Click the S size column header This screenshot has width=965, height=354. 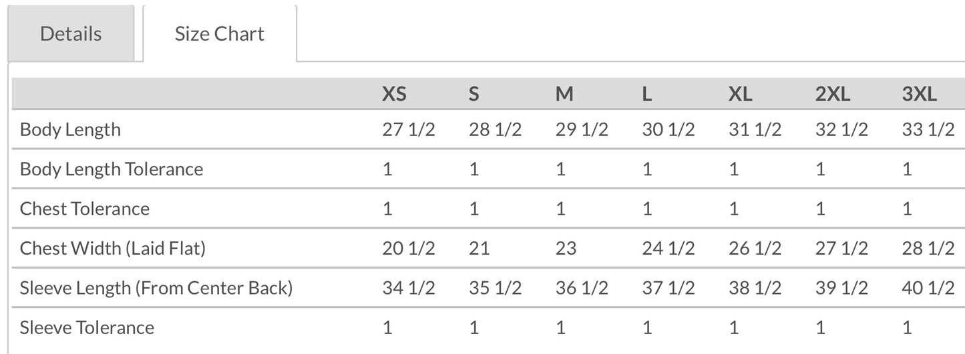click(x=473, y=95)
